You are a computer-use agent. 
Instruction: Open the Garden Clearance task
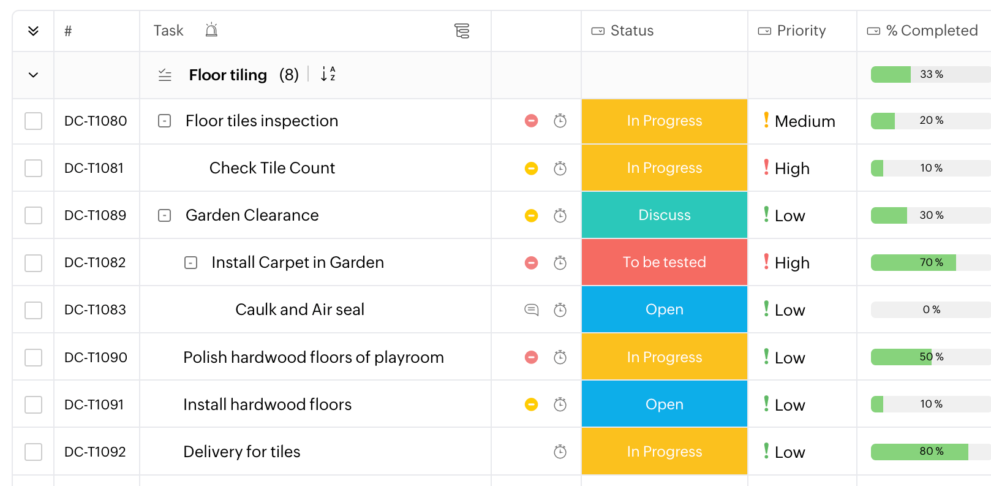click(x=252, y=215)
